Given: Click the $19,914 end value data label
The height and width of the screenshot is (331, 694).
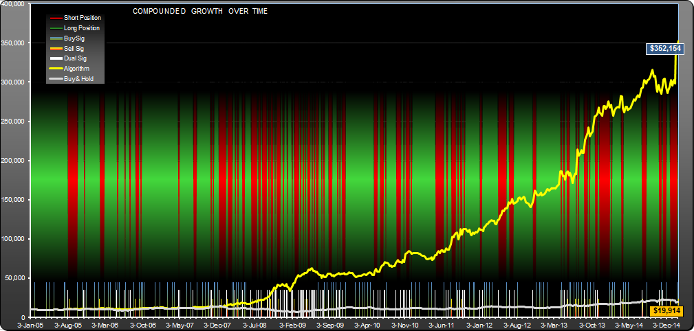Looking at the screenshot, I should tap(665, 311).
